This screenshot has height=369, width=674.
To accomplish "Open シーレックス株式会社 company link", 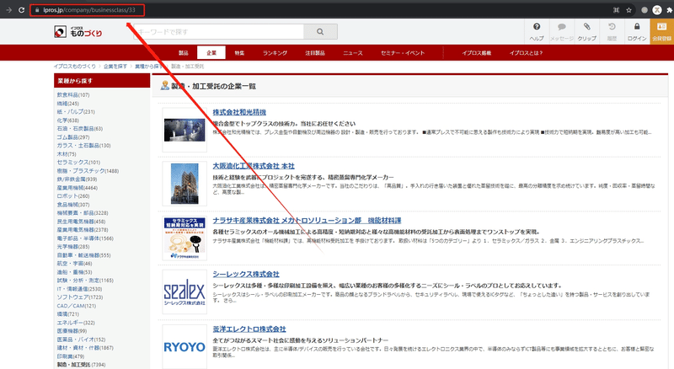I will coord(246,274).
